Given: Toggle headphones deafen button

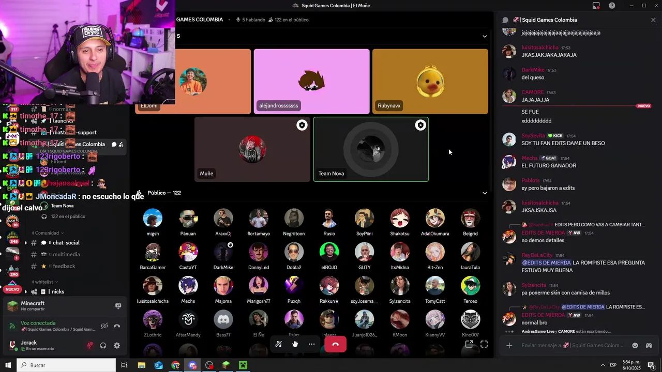Looking at the screenshot, I should click(x=103, y=345).
